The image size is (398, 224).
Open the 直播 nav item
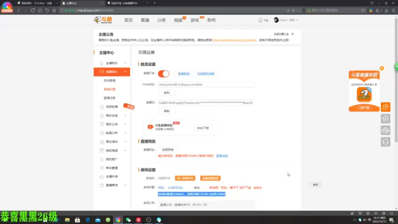[x=145, y=20]
